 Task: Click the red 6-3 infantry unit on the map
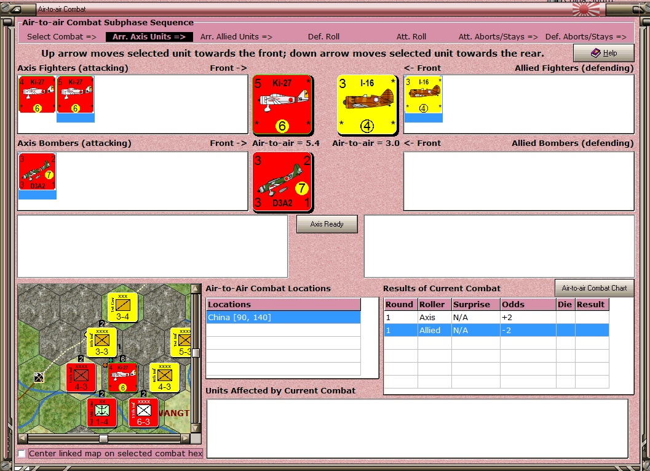[143, 413]
